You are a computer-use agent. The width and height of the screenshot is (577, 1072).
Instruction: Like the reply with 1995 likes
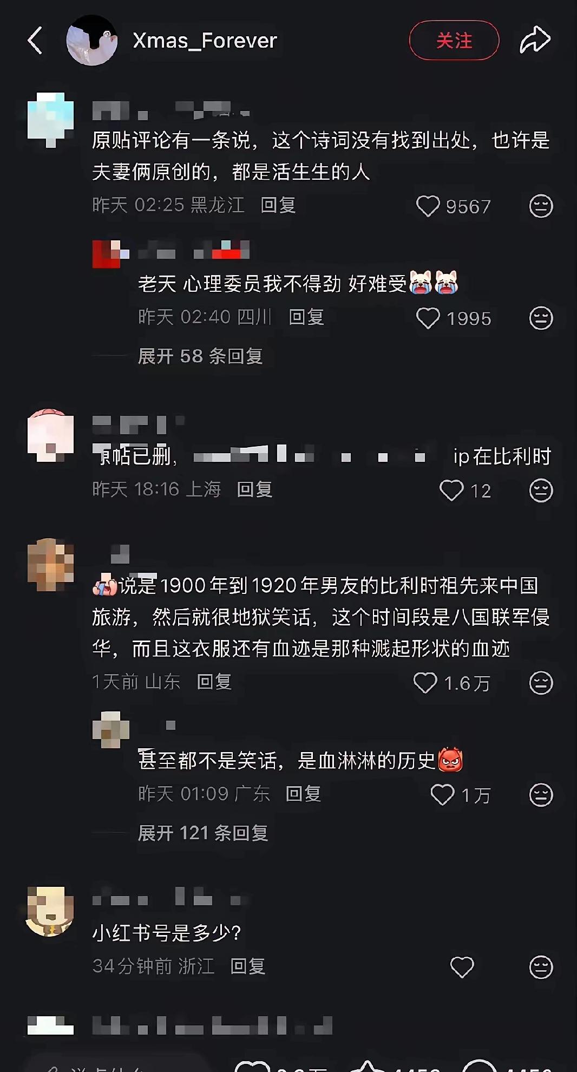(428, 318)
